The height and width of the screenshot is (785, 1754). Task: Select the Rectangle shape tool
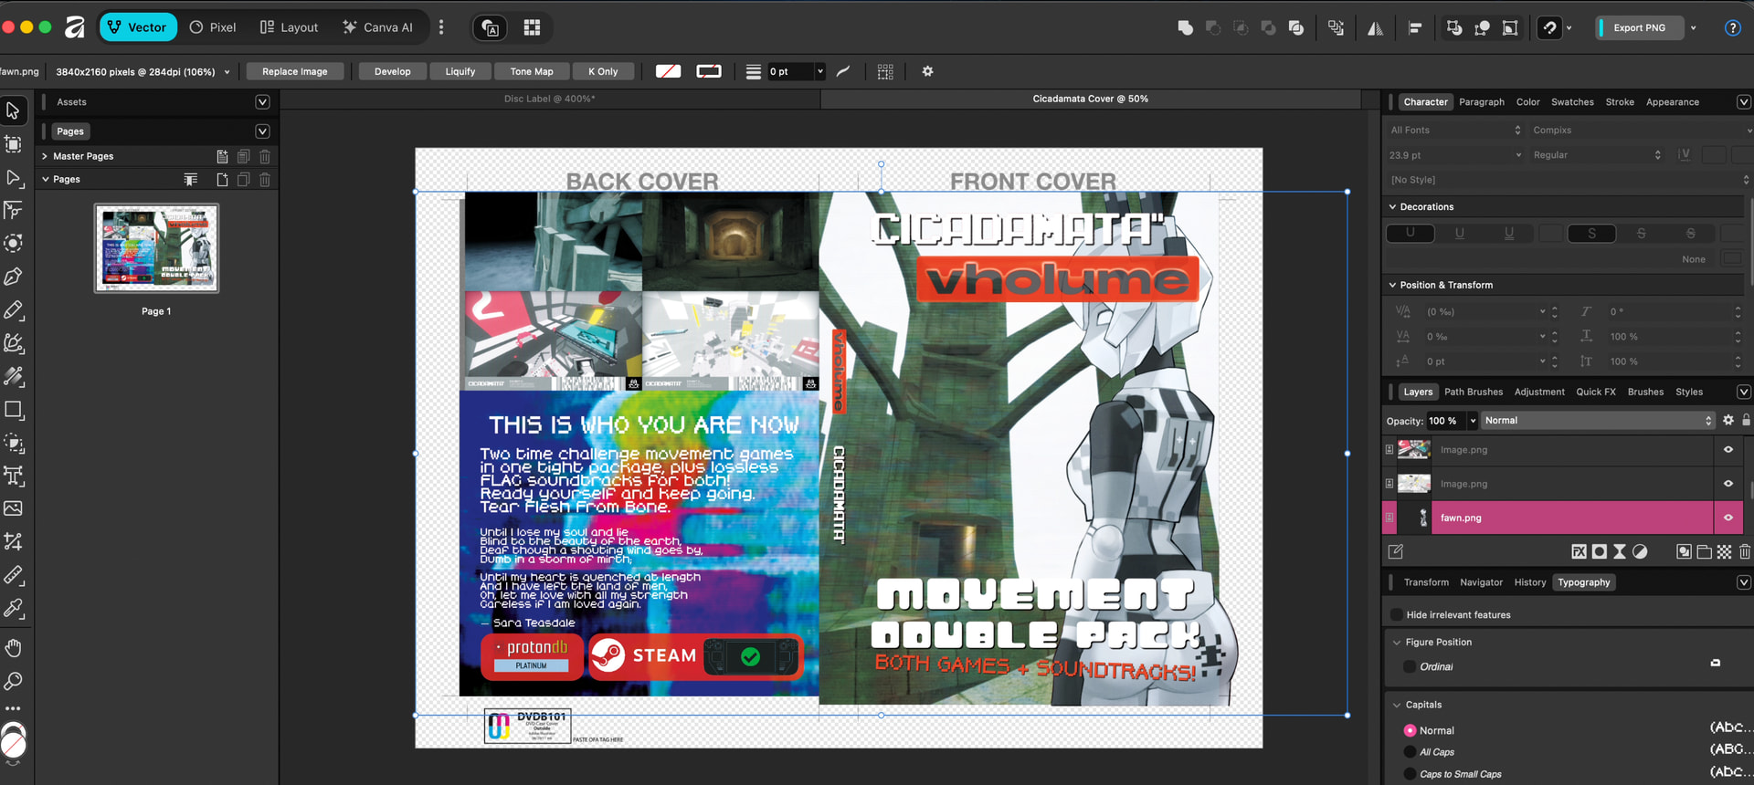14,410
